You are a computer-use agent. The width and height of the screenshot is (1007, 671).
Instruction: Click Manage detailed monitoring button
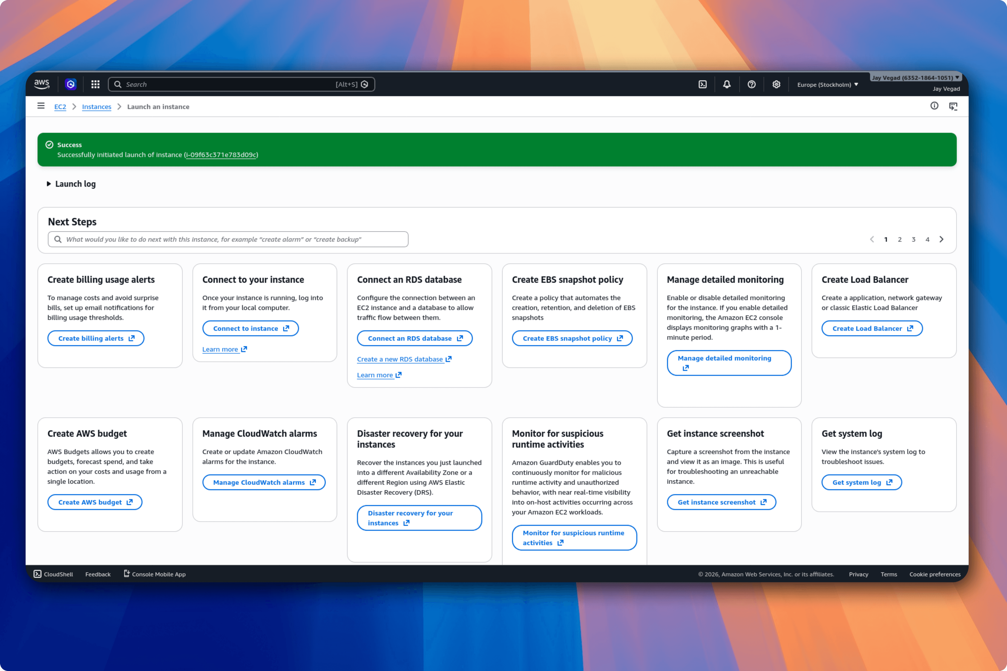729,363
